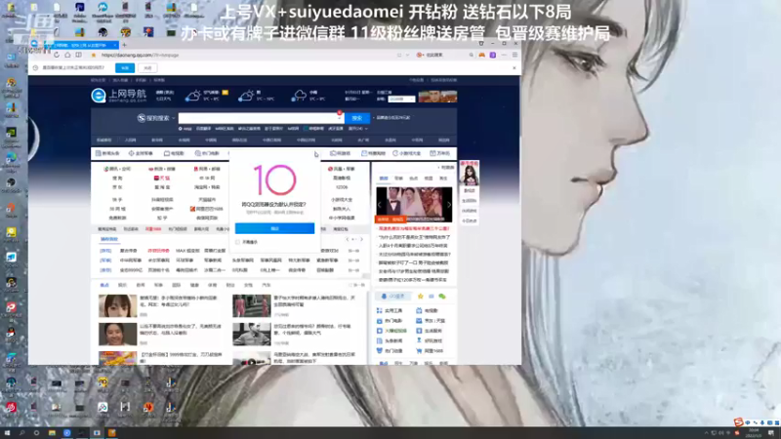
Task: Click green WeChat icon beside QQ login
Action: tap(442, 297)
